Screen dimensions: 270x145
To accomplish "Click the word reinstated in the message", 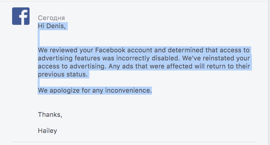I will [x=218, y=58].
